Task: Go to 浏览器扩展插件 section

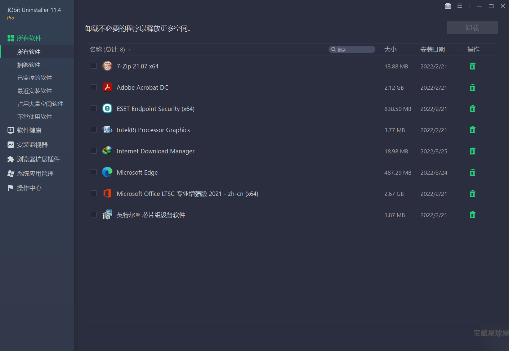Action: click(x=38, y=159)
